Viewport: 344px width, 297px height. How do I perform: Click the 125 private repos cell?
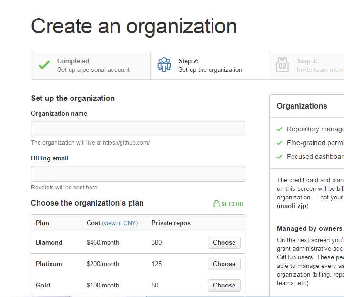[156, 264]
